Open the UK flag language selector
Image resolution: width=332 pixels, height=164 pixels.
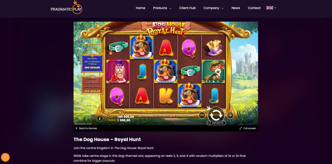point(271,8)
